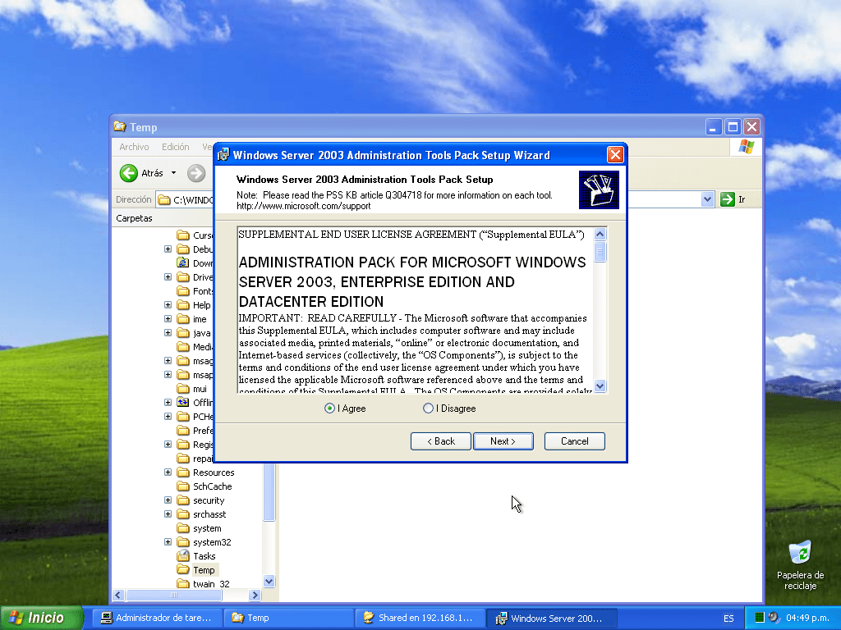
Task: Click the setup wizard toolbox icon
Action: click(x=599, y=190)
